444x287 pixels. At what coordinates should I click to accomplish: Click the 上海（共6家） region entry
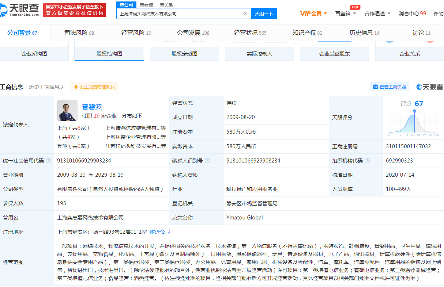pos(74,128)
